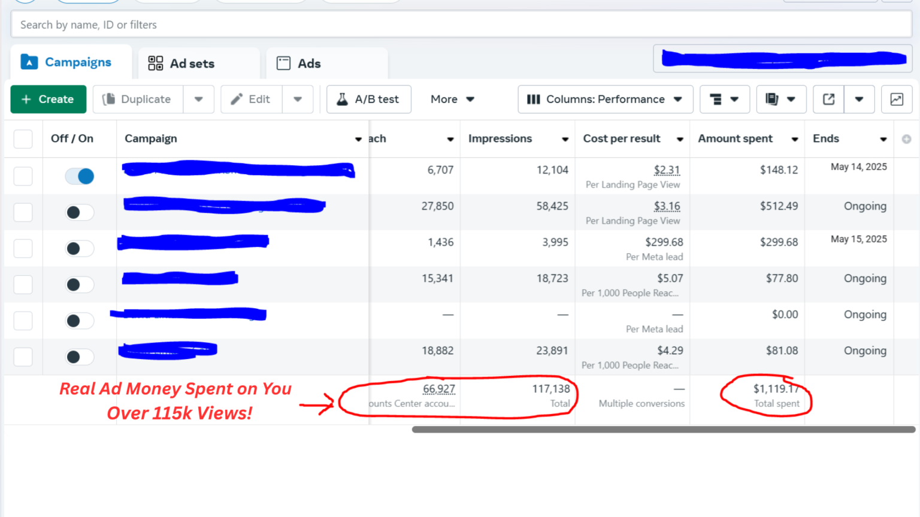
Task: Enable the second campaign toggle
Action: click(x=80, y=212)
